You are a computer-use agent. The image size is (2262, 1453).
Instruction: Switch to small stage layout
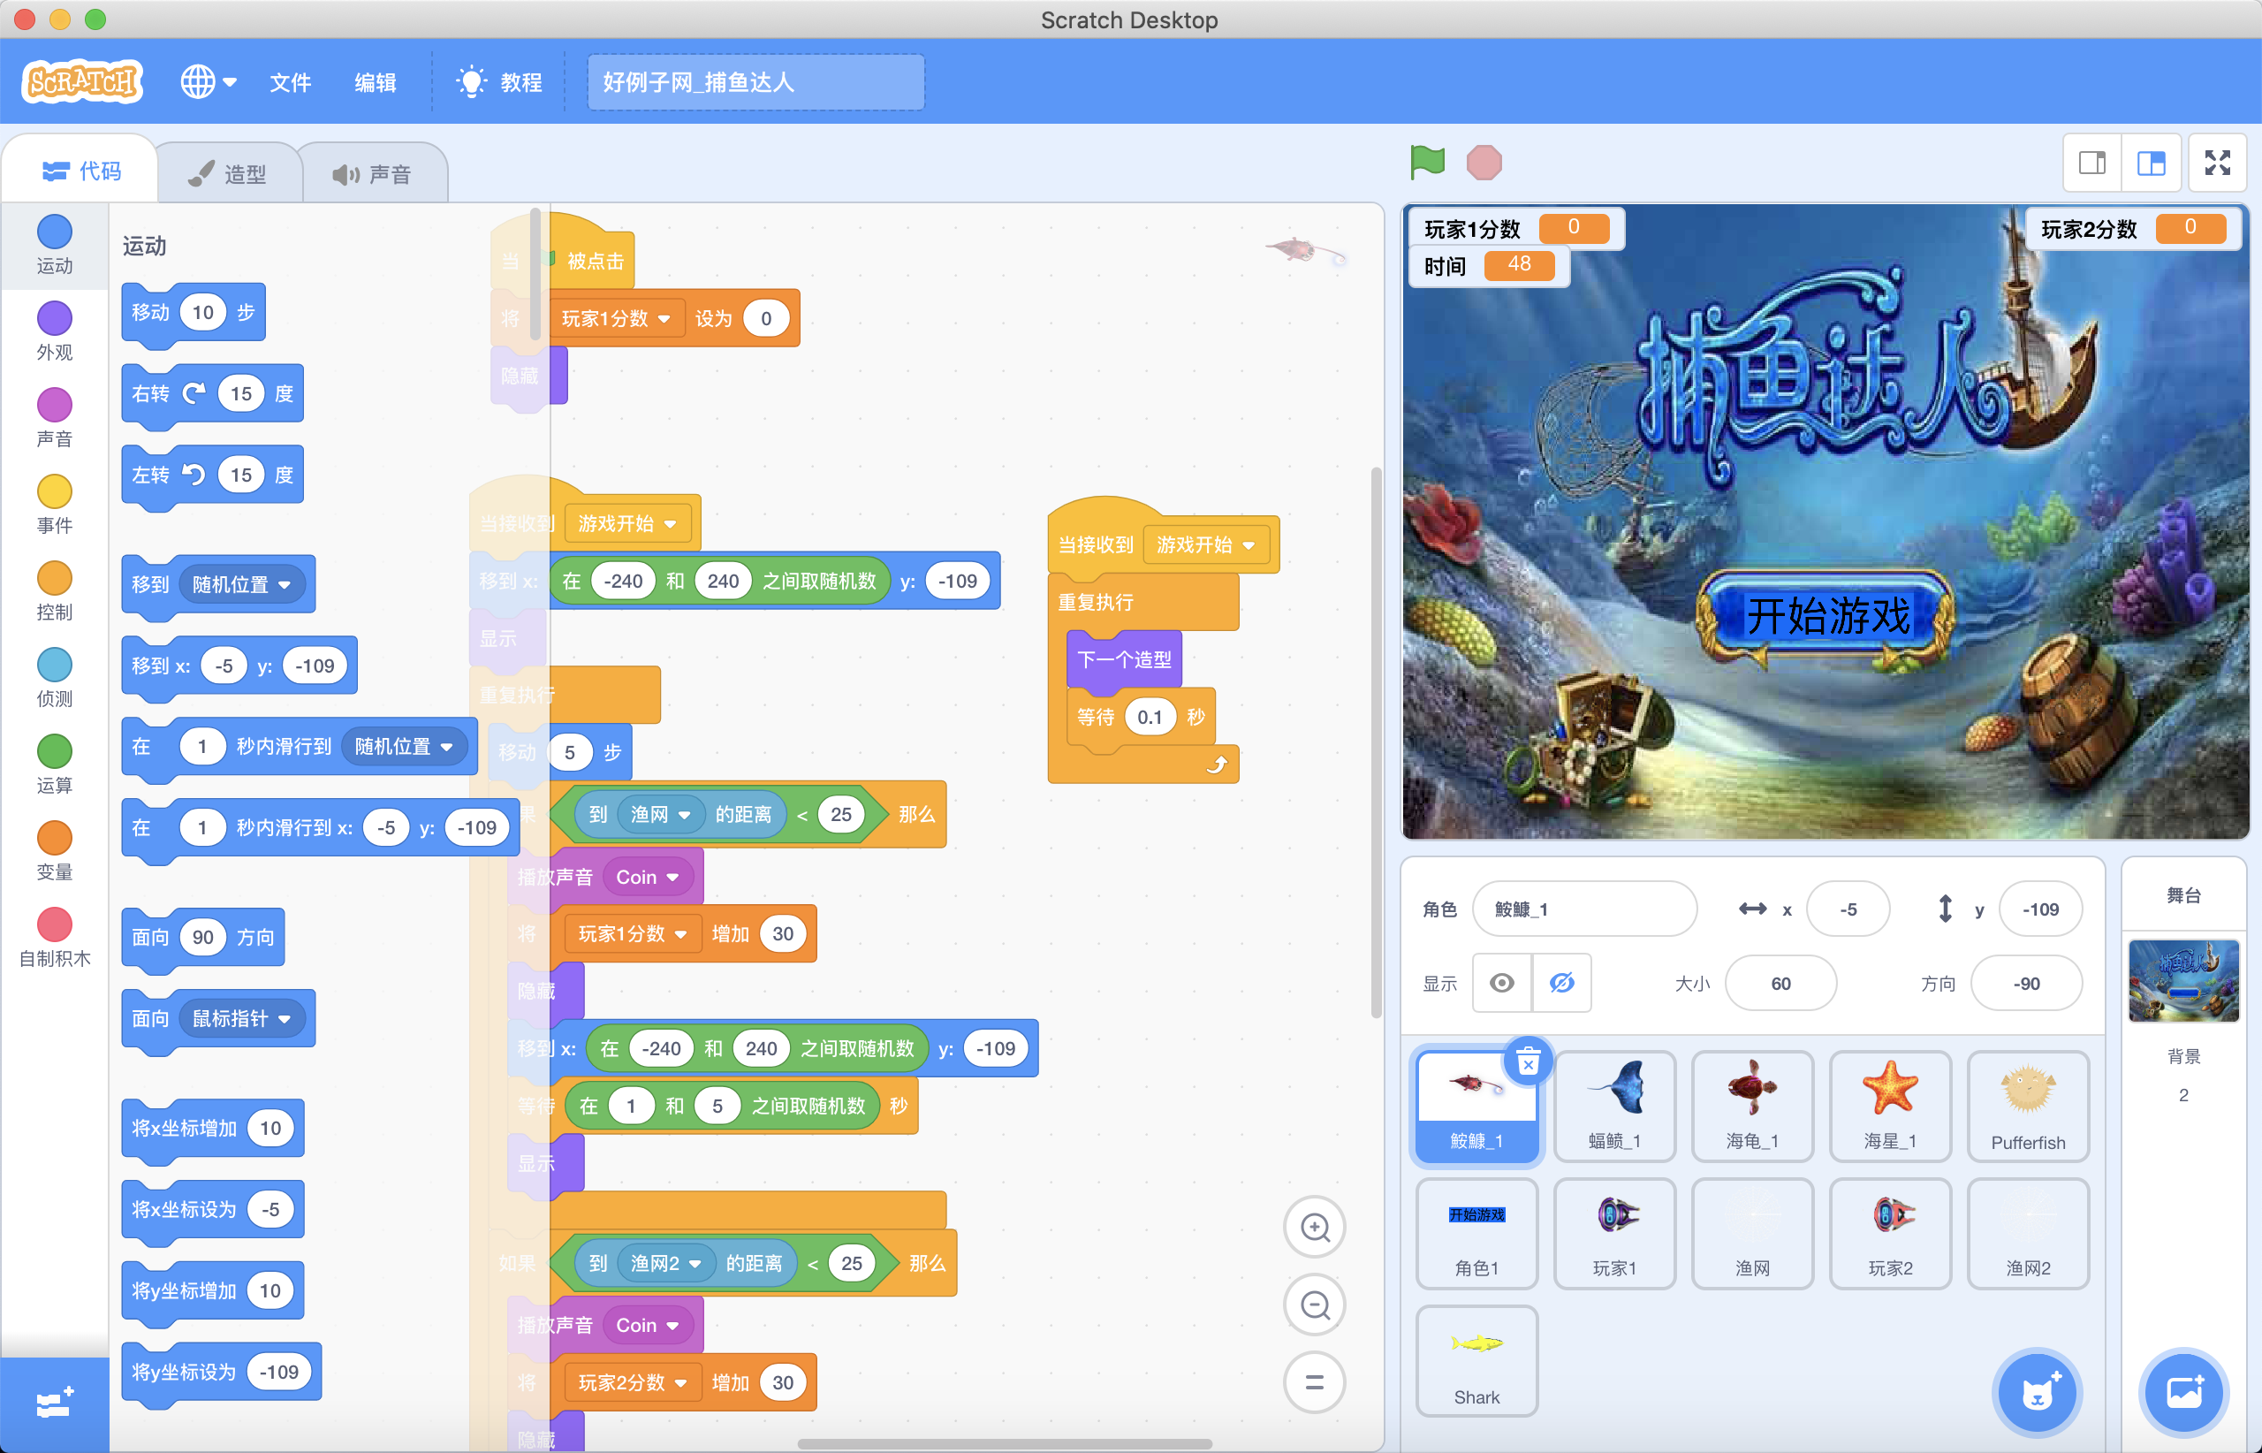coord(2092,164)
